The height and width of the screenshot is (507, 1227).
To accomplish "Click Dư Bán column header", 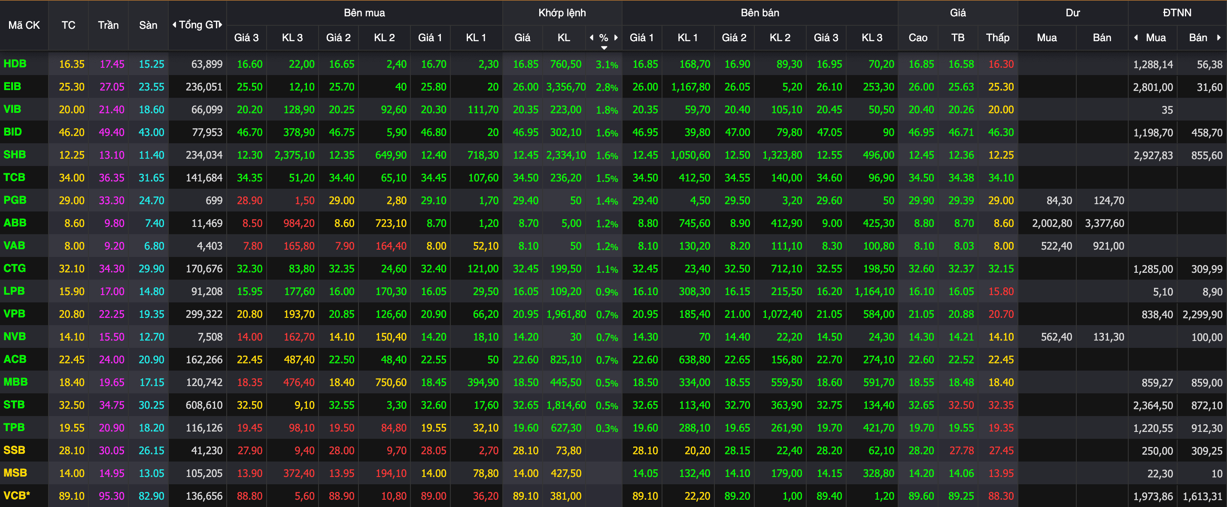I will tap(1102, 38).
